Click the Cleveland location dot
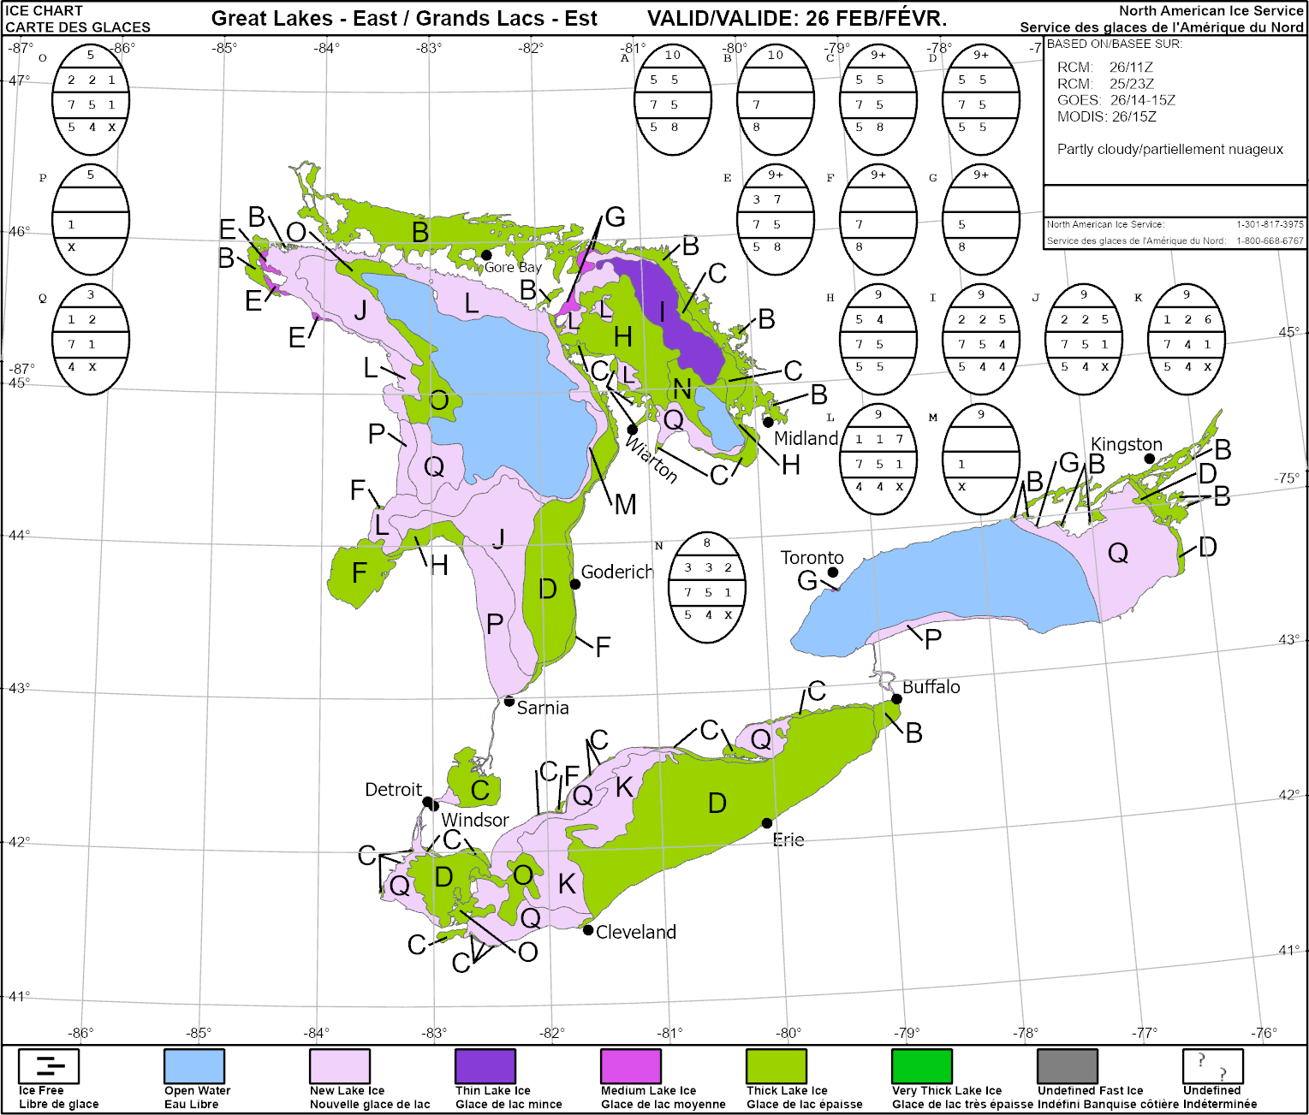This screenshot has width=1309, height=1115. [x=588, y=930]
